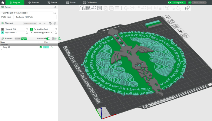The height and width of the screenshot is (121, 212).
Task: Open the Project tab
Action: pos(71,2)
